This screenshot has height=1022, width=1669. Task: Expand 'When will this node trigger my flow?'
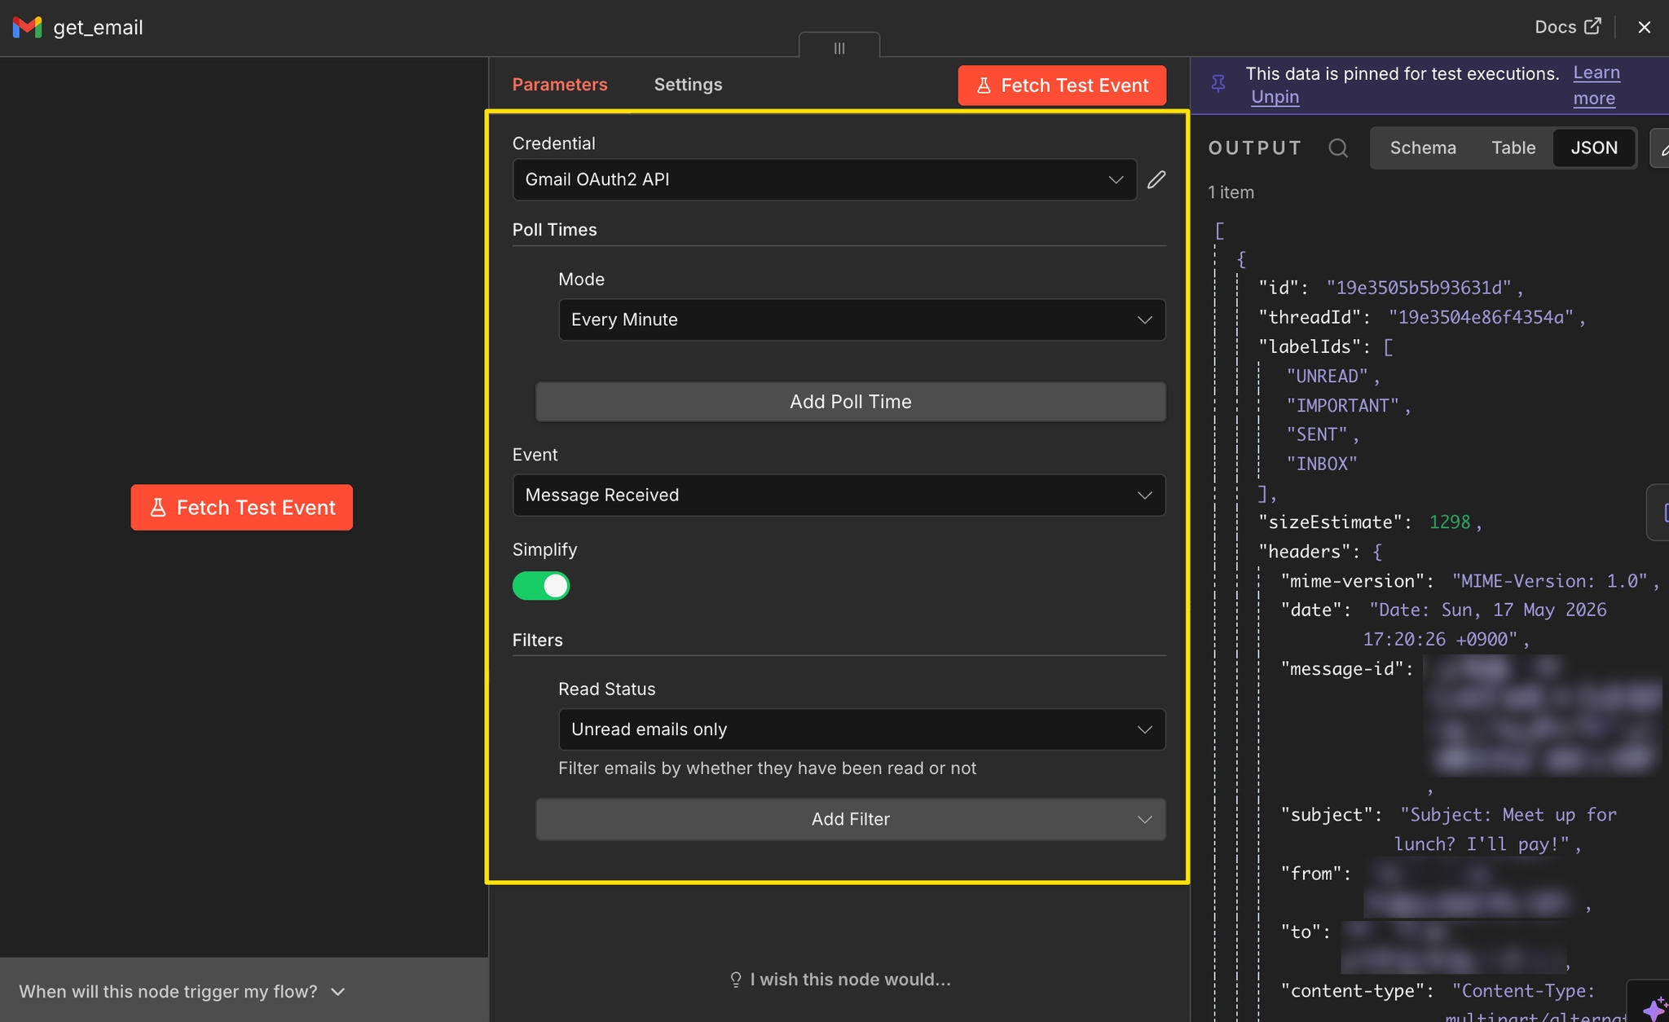coord(183,992)
